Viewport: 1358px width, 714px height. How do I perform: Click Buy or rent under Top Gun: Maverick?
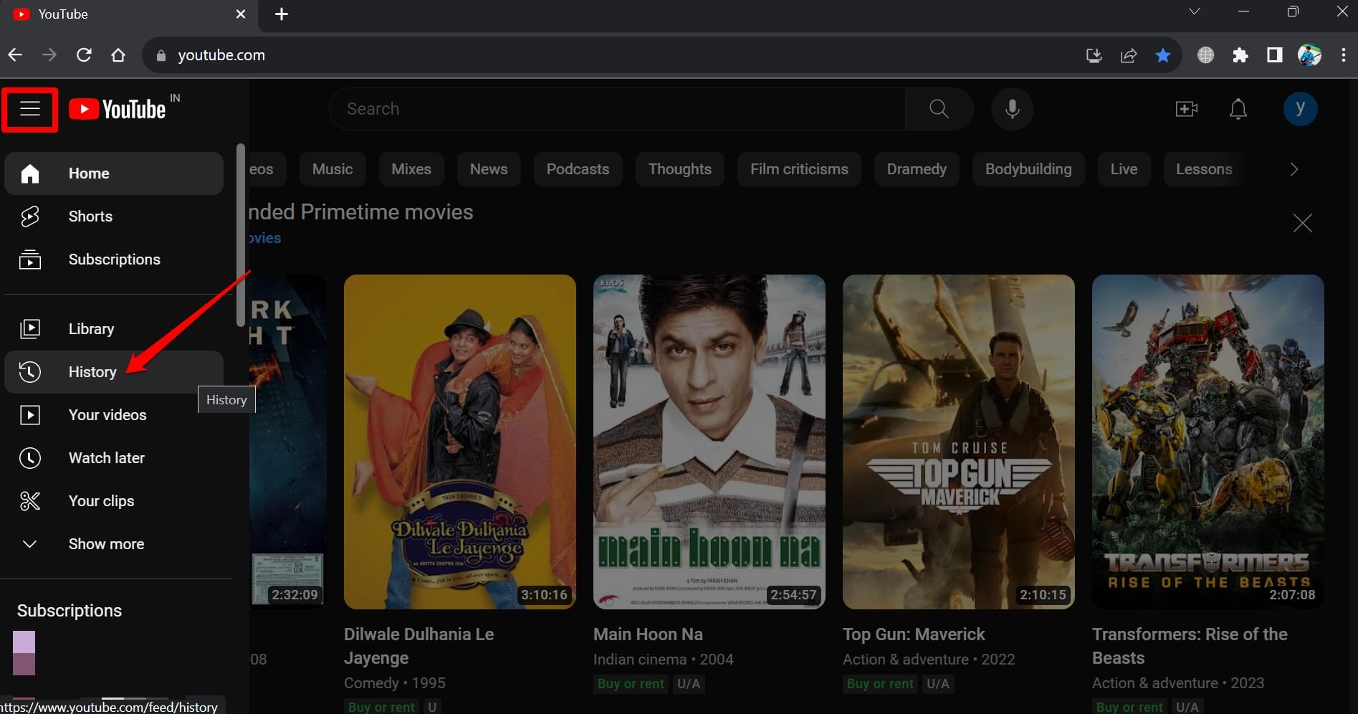[x=880, y=684]
